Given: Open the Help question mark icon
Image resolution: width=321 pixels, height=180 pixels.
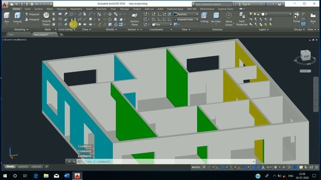Looking at the screenshot, I should [279, 4].
